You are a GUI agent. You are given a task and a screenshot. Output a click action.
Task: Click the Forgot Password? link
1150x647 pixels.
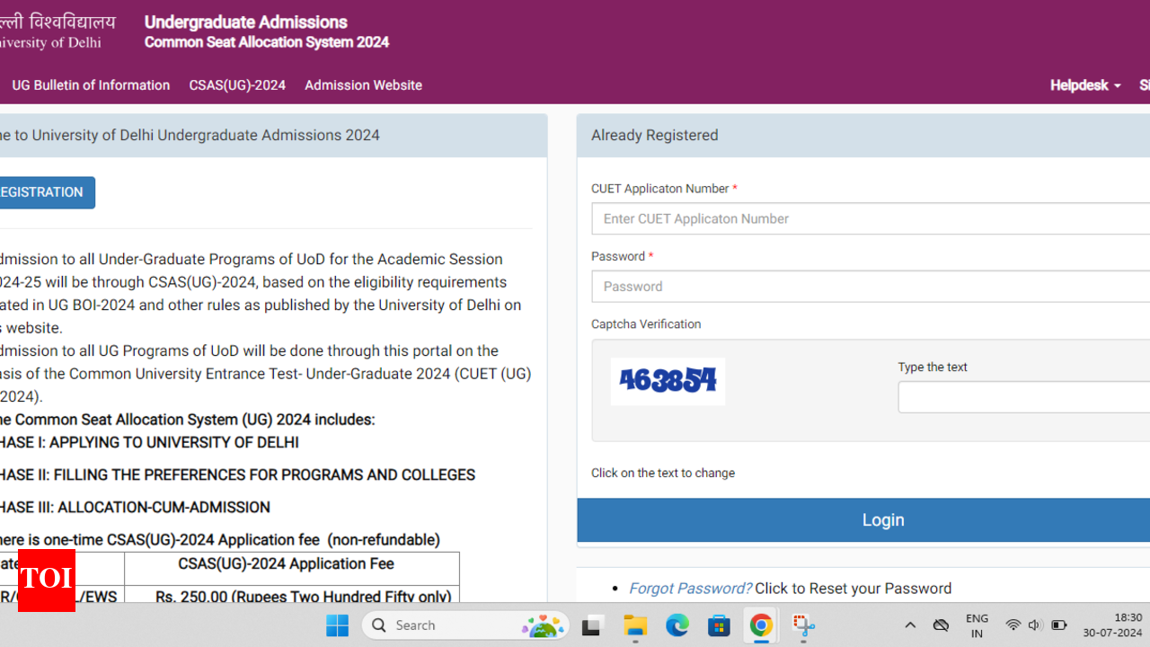pos(690,589)
